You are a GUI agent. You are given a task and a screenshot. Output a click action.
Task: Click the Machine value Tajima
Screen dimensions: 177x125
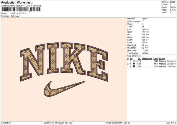point(144,19)
